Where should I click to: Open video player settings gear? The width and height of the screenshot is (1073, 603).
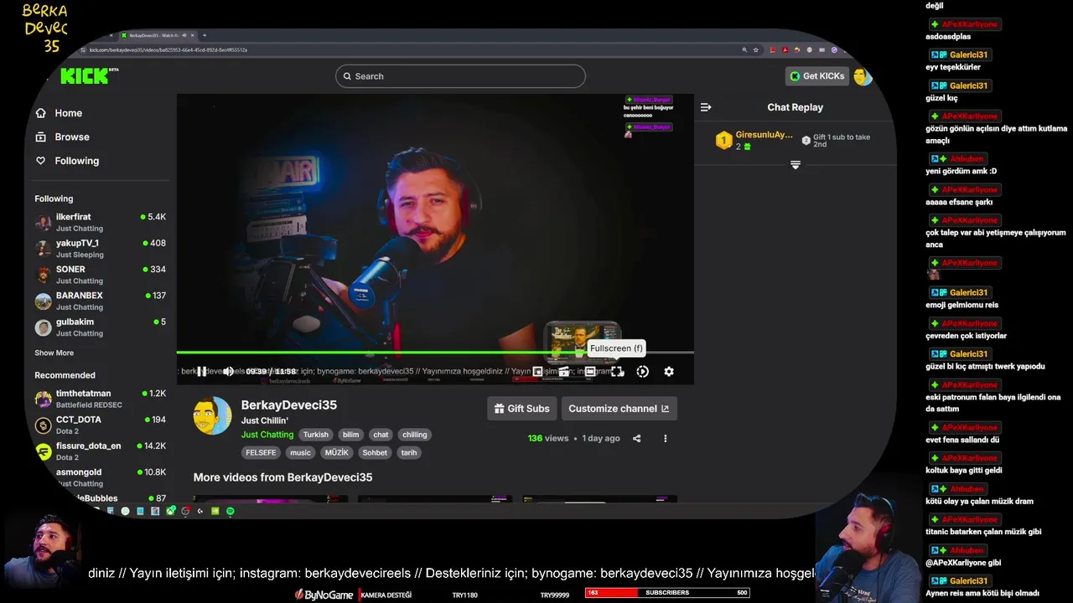point(669,372)
